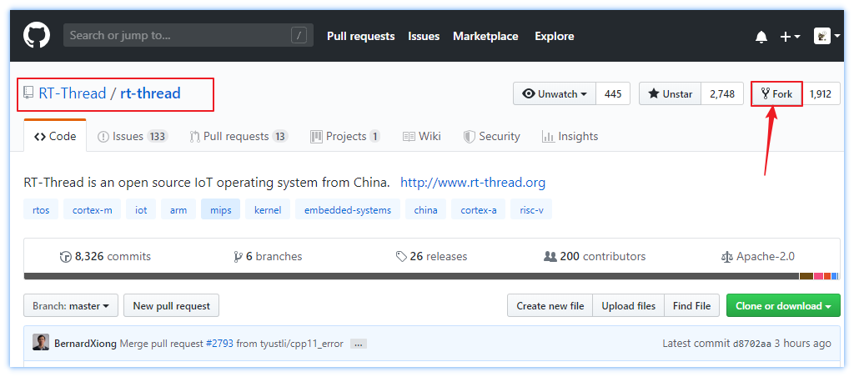Click the Clone or download button
This screenshot has height=377, width=854.
[782, 306]
